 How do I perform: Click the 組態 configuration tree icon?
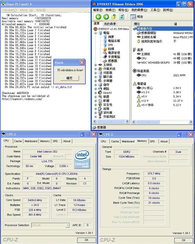pos(100,109)
